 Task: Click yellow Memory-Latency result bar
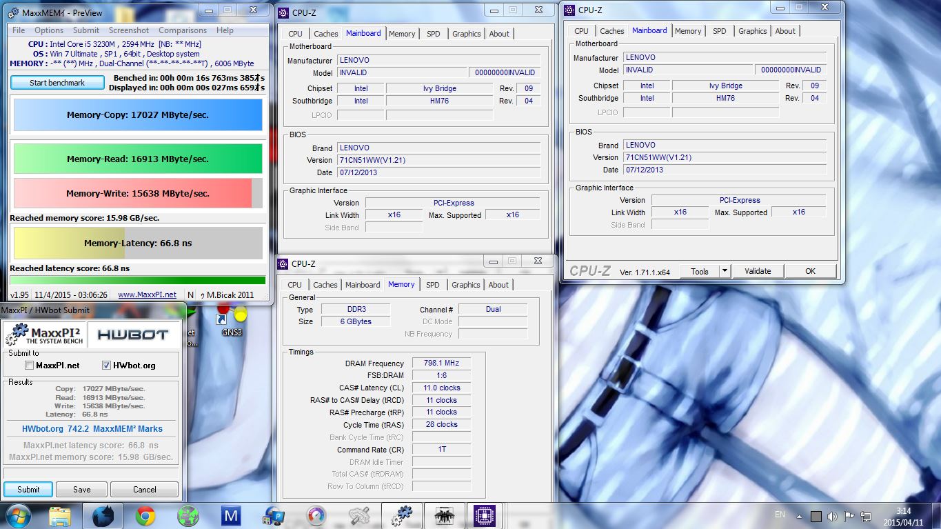[138, 243]
